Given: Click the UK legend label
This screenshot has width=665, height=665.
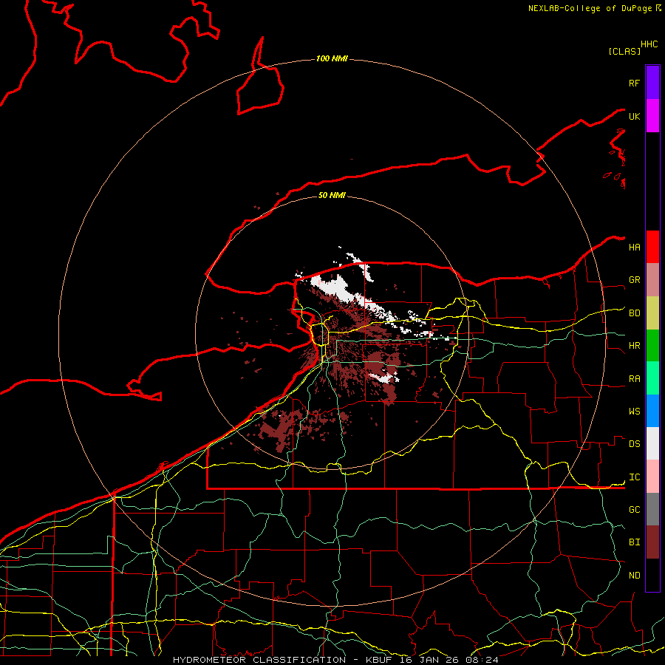Looking at the screenshot, I should coord(634,116).
